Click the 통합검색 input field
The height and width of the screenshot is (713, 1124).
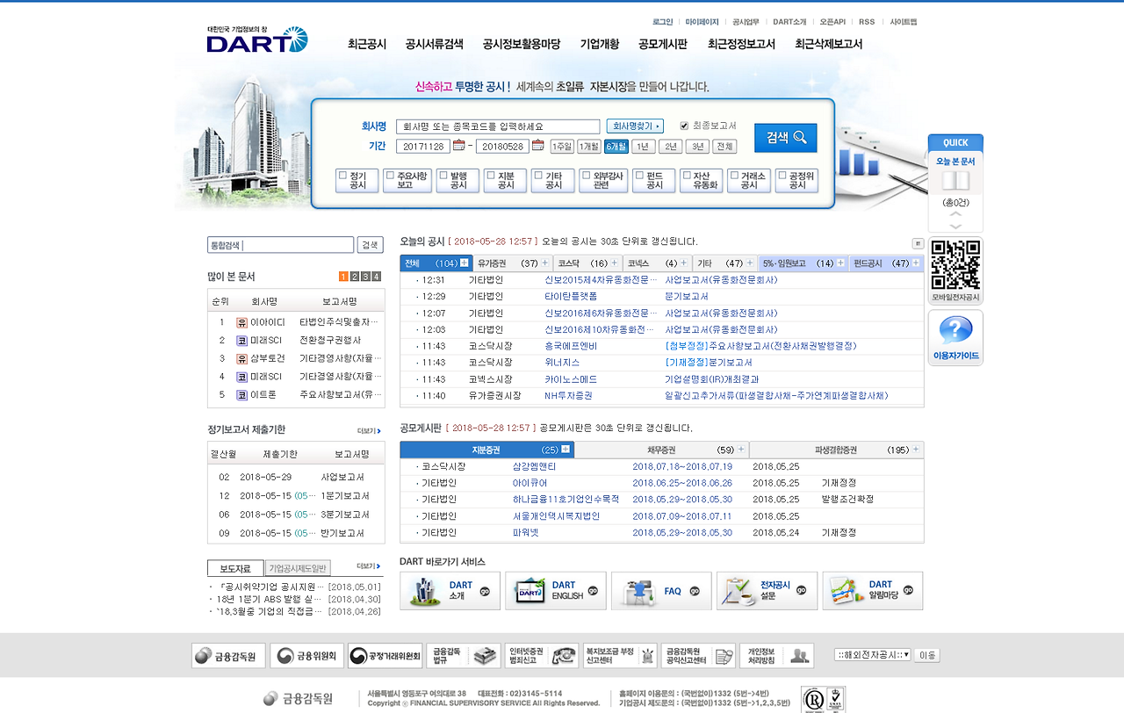pyautogui.click(x=281, y=245)
